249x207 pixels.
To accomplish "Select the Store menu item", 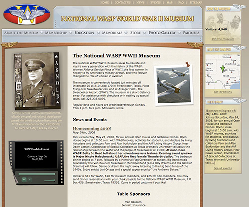I will [135, 33].
